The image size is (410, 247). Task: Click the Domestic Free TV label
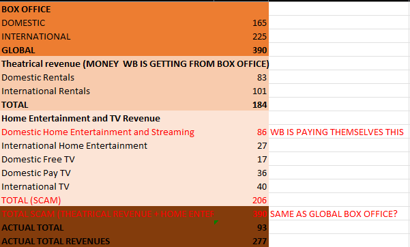(38, 160)
